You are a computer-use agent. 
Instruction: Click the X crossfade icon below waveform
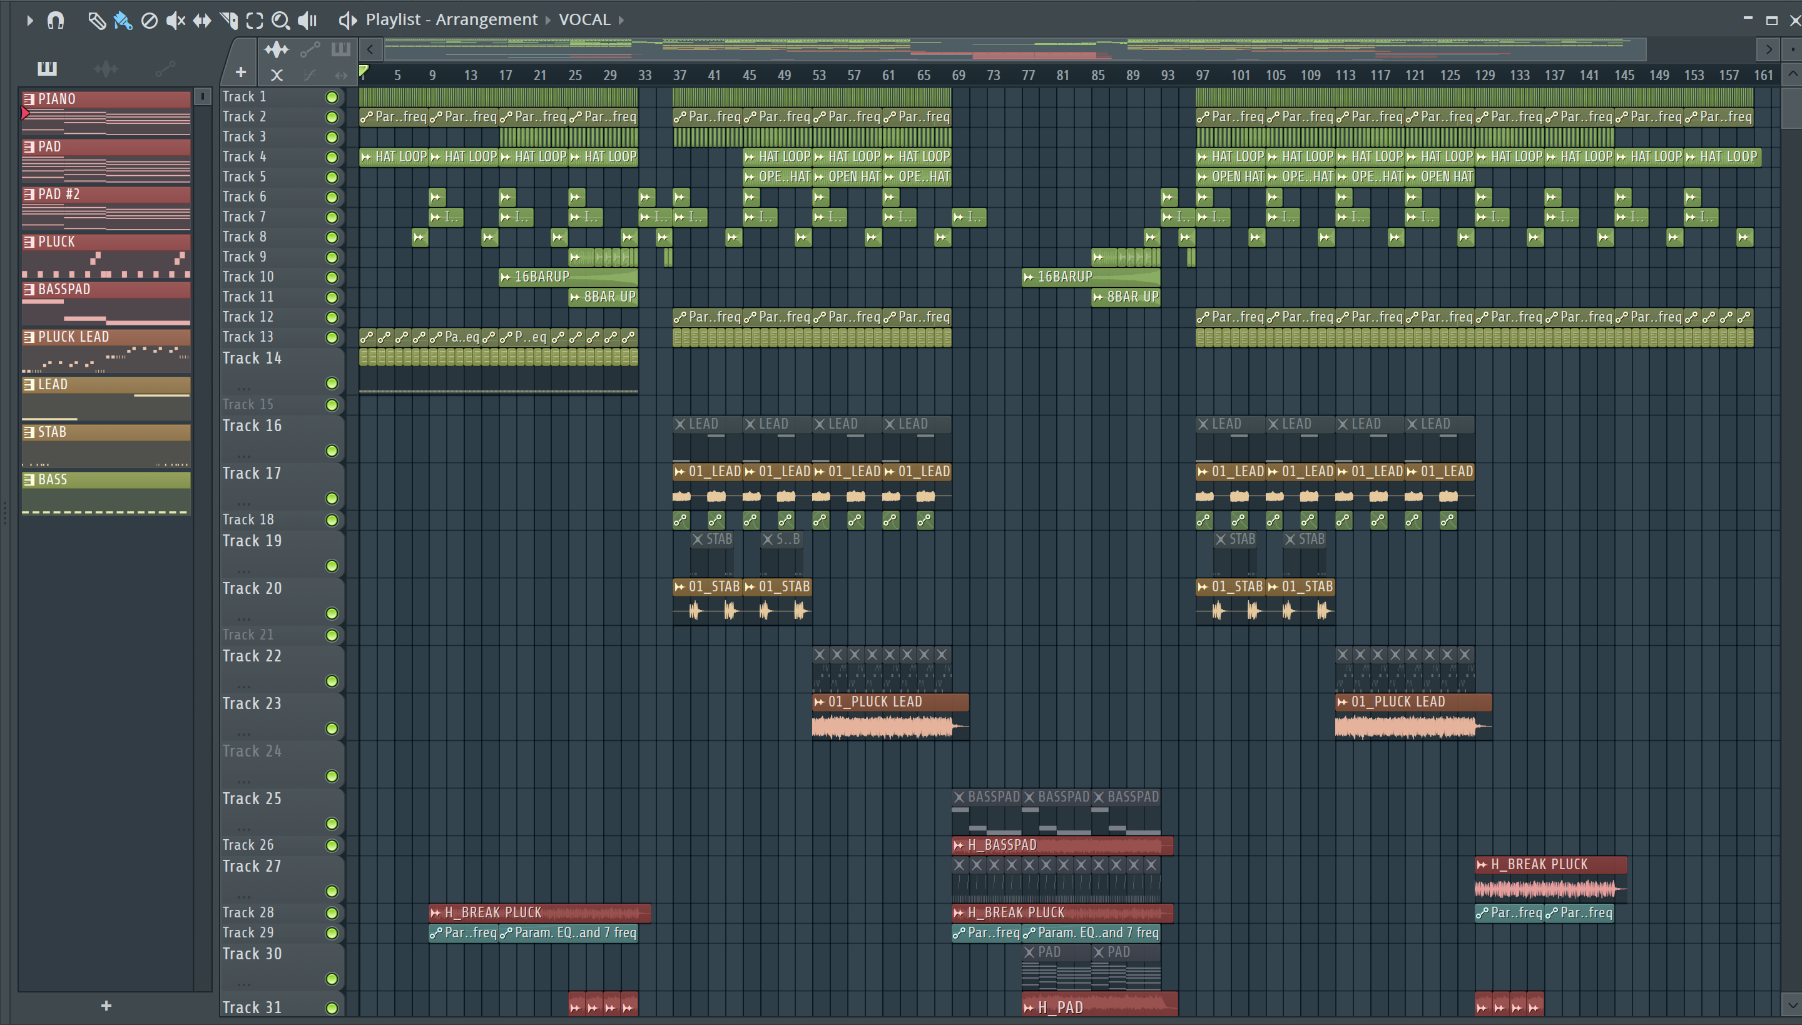click(x=277, y=74)
